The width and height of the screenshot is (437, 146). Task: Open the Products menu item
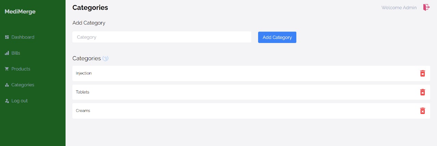pos(21,69)
